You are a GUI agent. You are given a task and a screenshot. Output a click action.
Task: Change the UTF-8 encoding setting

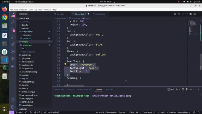pyautogui.click(x=131, y=112)
